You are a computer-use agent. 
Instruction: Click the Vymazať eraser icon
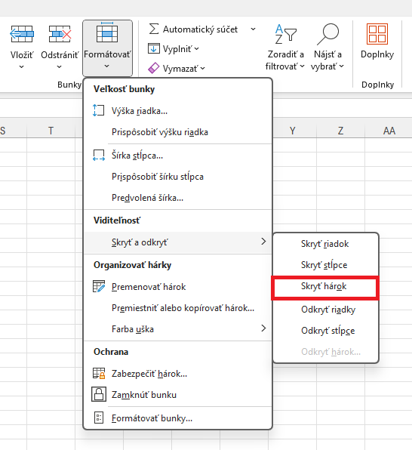point(153,68)
